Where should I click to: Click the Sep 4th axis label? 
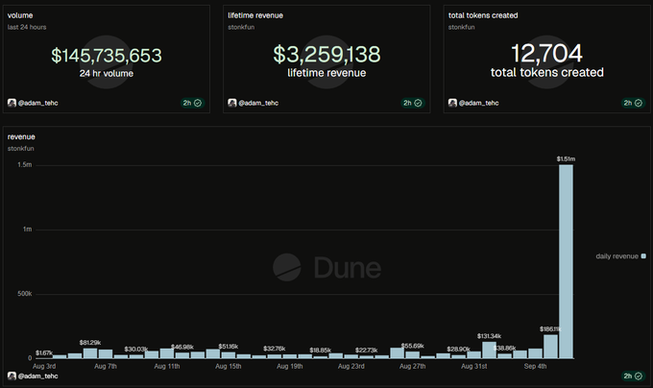pyautogui.click(x=535, y=366)
